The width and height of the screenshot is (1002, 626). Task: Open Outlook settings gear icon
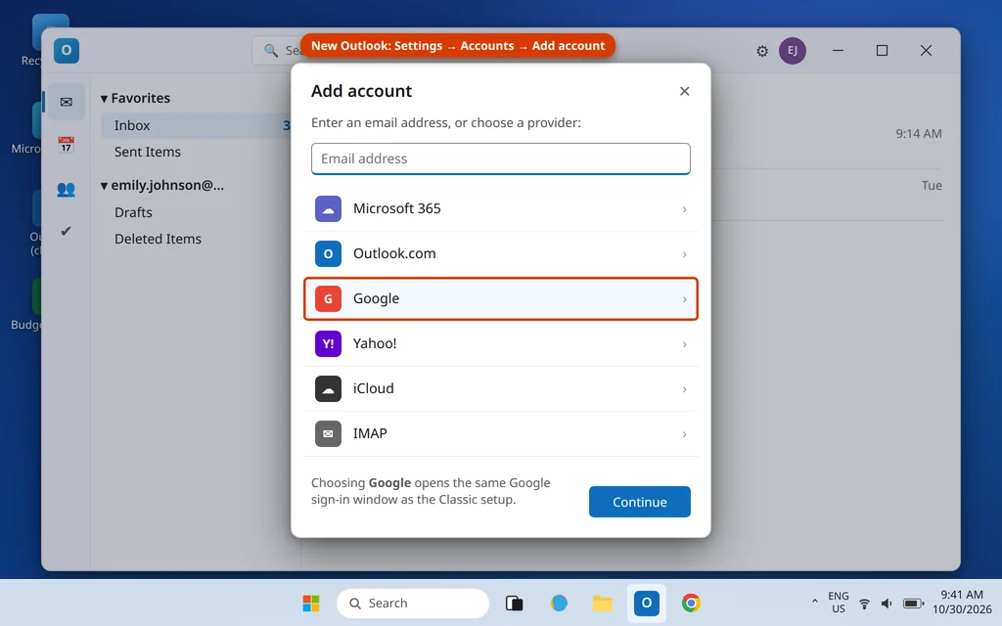(761, 51)
